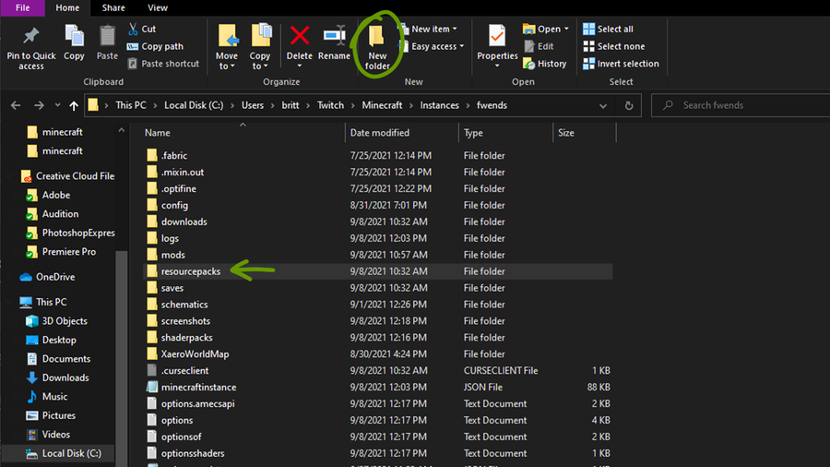The width and height of the screenshot is (830, 467).
Task: Refresh the fwends folder view
Action: (x=629, y=105)
